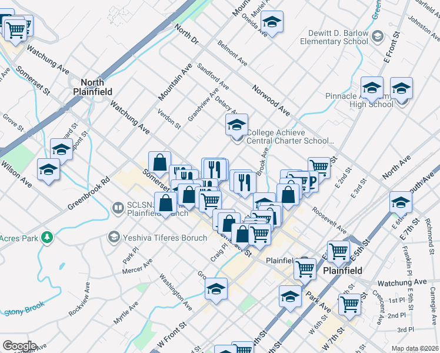
Task: Click the Wilson Ave street label
Action: pos(16,174)
